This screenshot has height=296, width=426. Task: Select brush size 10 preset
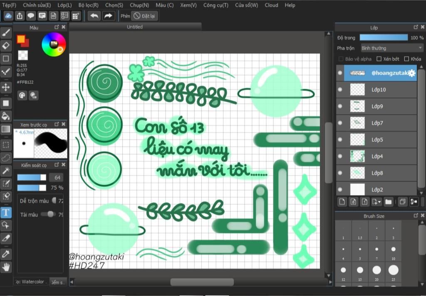coord(393,252)
